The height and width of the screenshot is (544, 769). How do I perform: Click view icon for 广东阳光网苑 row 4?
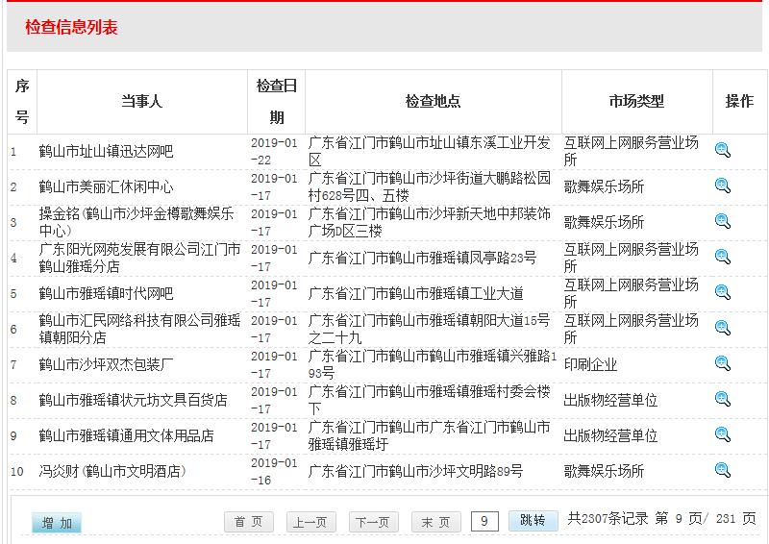pos(723,257)
